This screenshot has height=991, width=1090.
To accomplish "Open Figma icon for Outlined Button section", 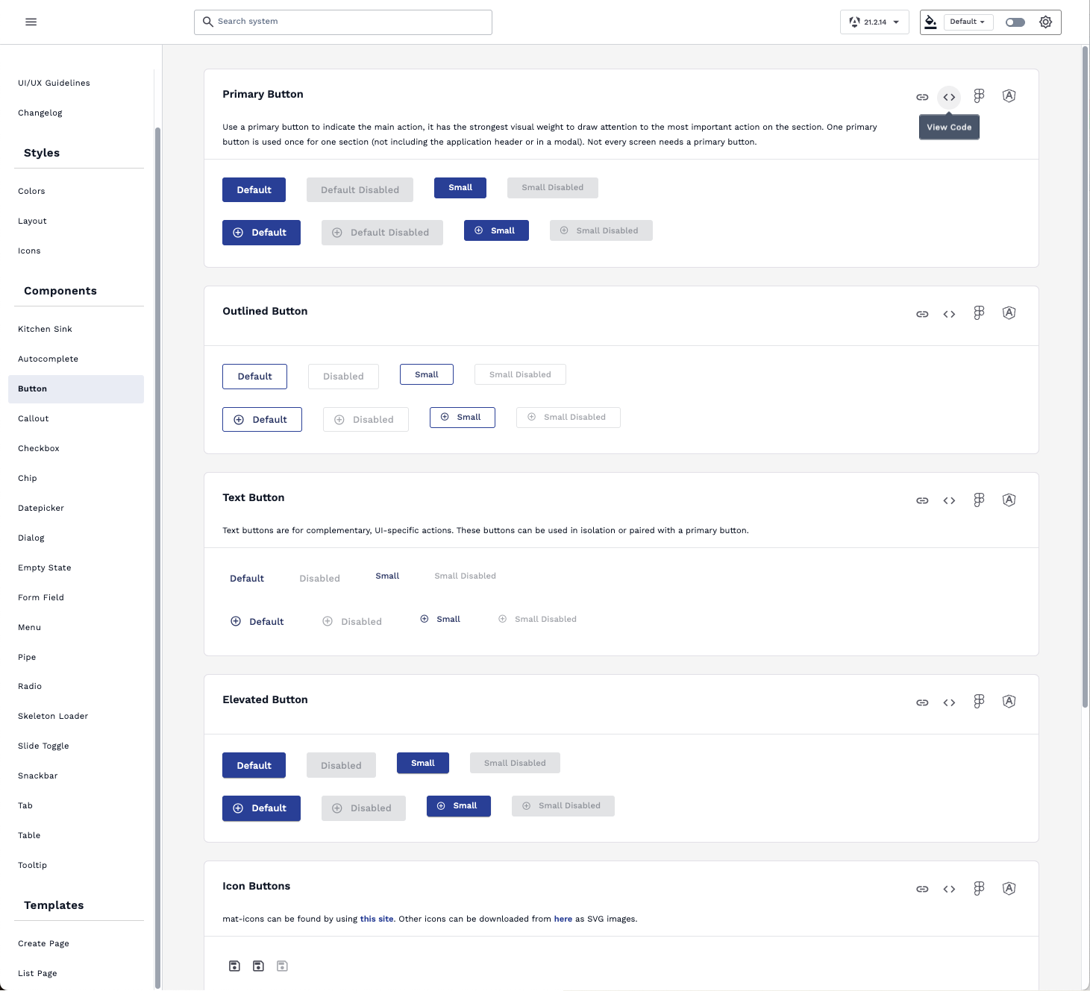I will [x=979, y=312].
